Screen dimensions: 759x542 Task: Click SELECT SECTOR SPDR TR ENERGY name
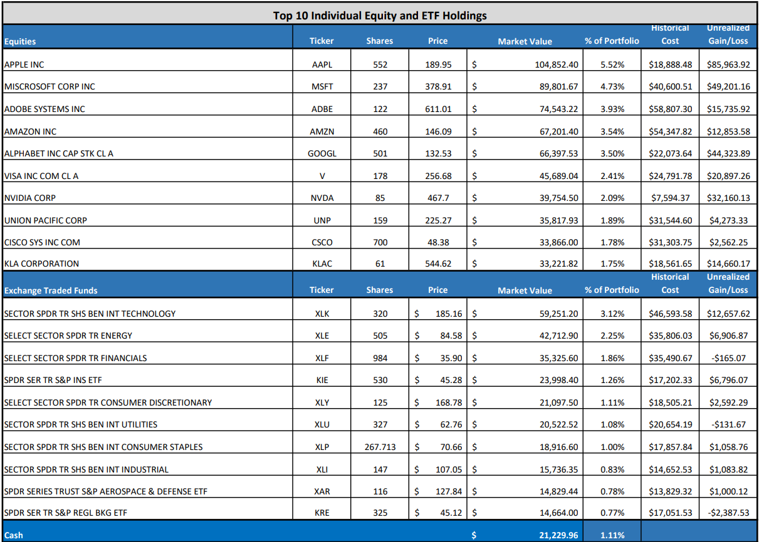click(68, 335)
